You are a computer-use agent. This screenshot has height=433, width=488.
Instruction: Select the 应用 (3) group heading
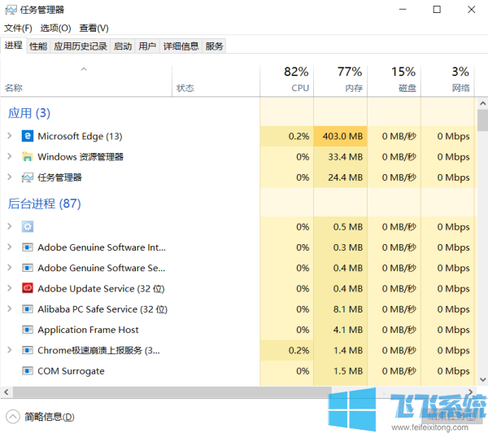(29, 113)
